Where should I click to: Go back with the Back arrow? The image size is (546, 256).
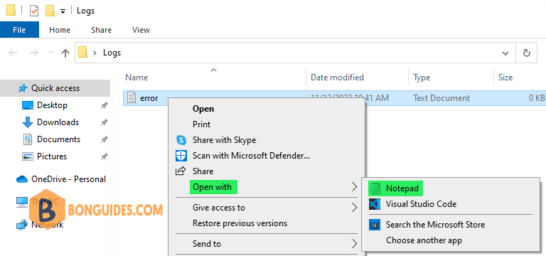tap(13, 53)
